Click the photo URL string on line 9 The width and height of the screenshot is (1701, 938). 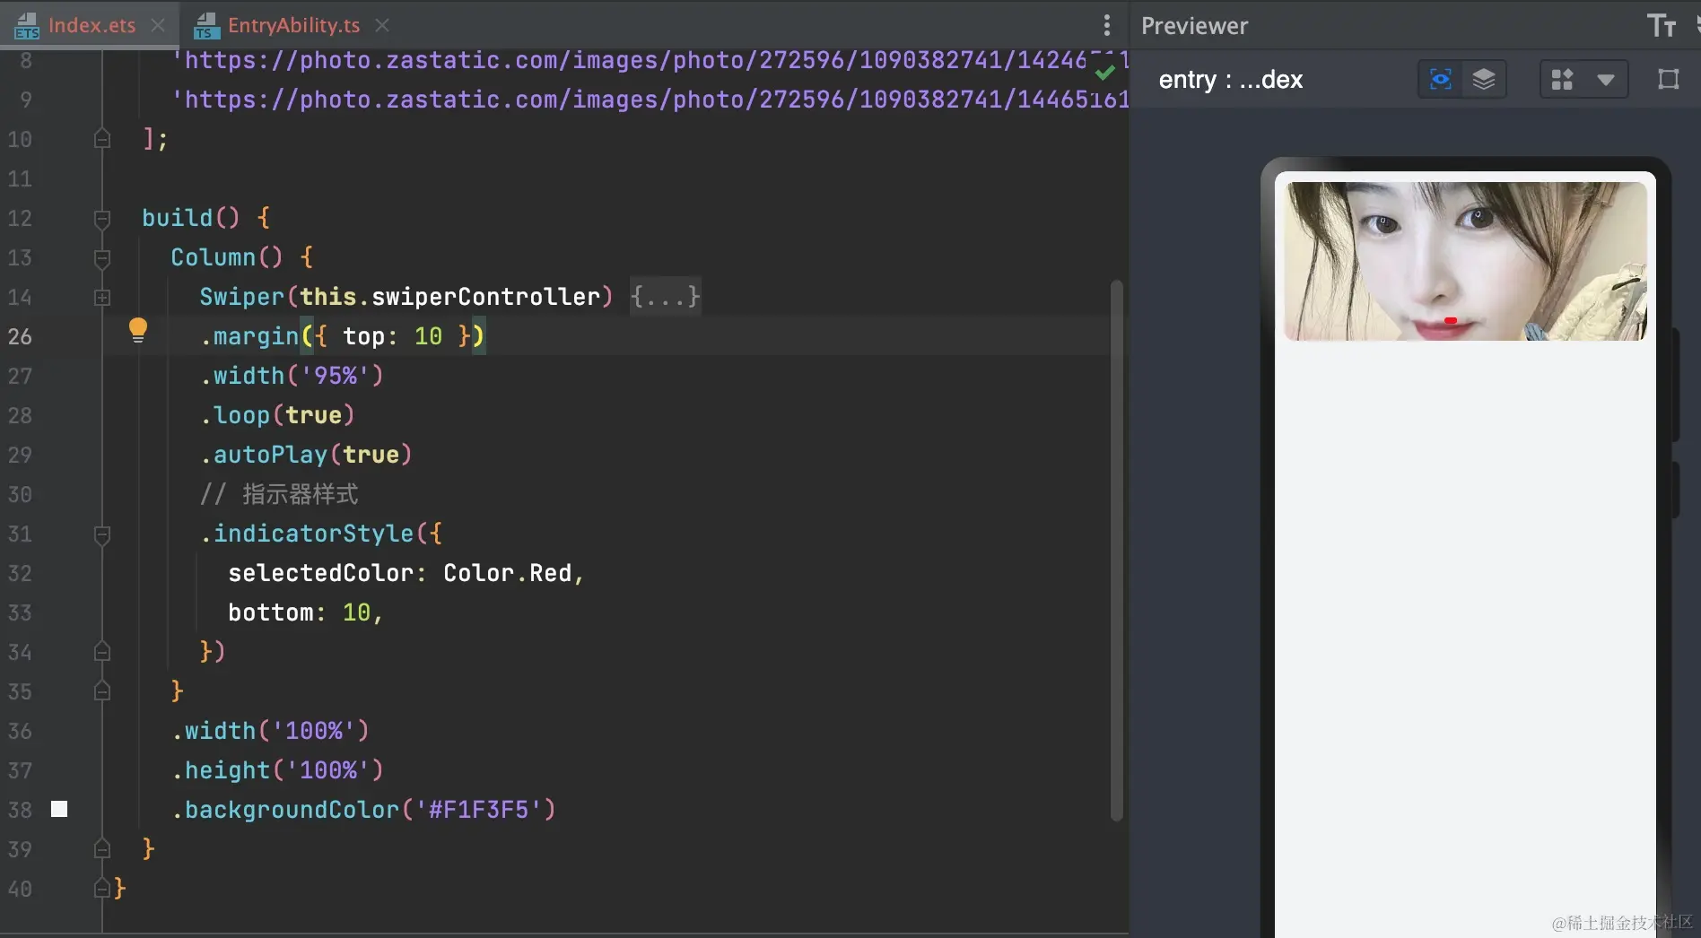pos(650,100)
